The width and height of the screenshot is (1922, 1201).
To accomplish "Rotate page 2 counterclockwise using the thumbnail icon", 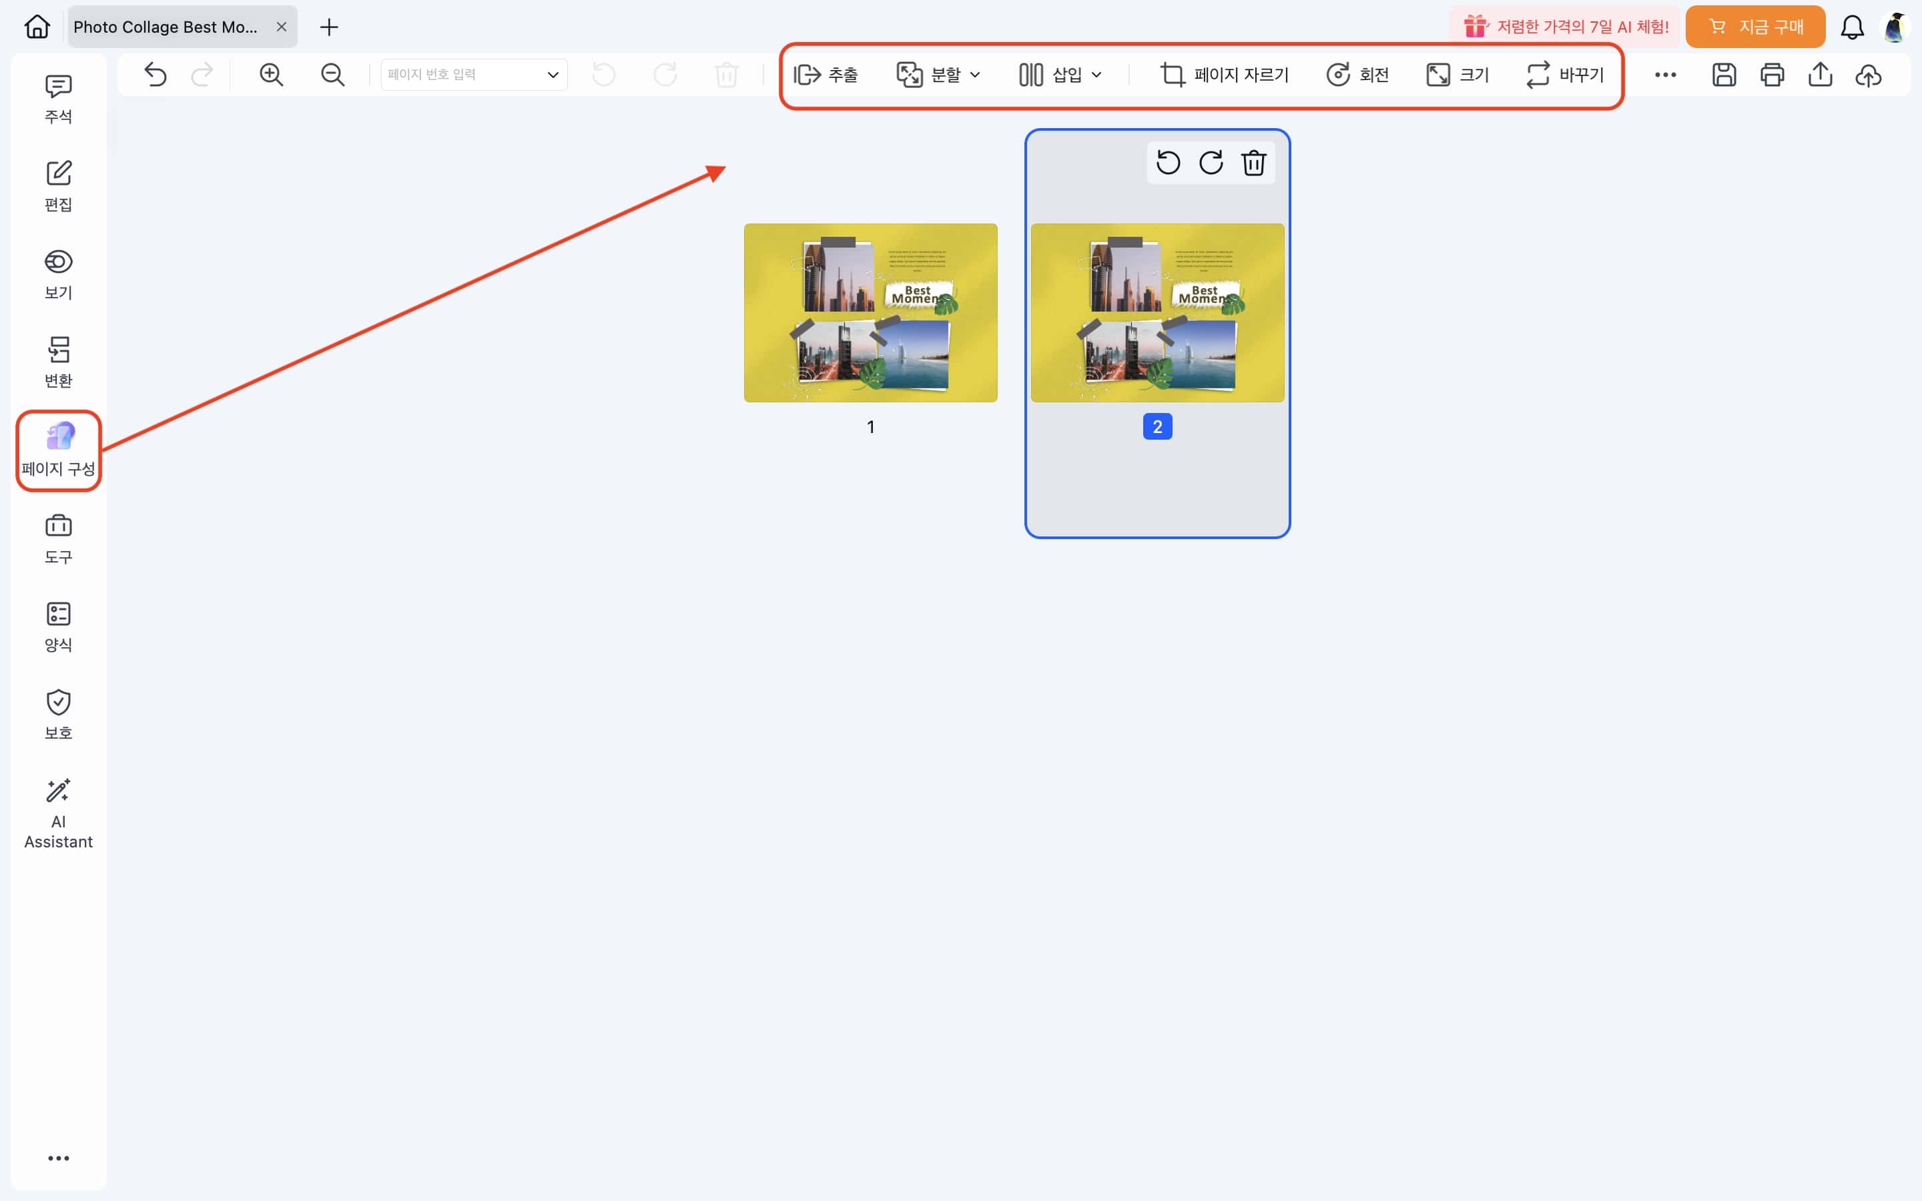I will (x=1167, y=163).
